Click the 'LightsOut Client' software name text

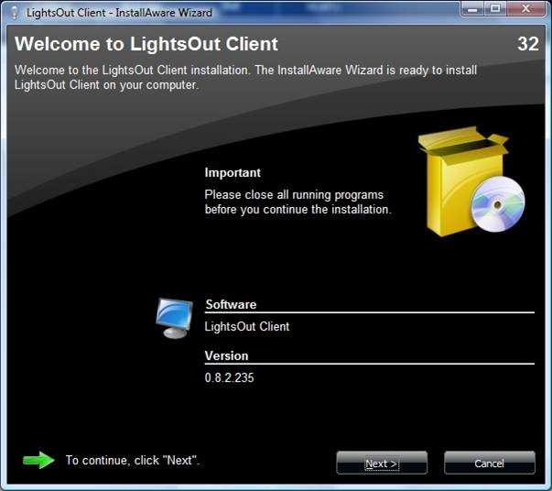pos(247,326)
